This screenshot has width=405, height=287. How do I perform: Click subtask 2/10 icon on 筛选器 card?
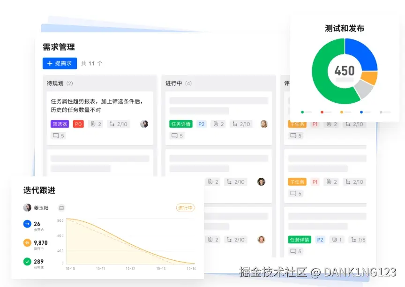[112, 124]
